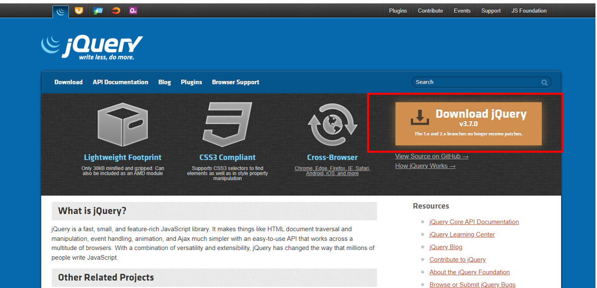This screenshot has width=597, height=288.
Task: Go to Download in the main nav
Action: tap(69, 82)
